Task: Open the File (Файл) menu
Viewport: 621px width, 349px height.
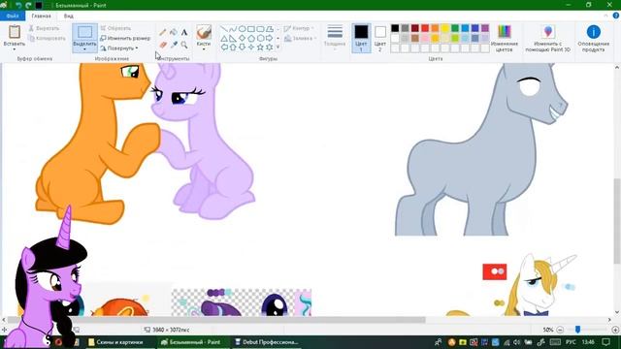Action: click(x=13, y=16)
